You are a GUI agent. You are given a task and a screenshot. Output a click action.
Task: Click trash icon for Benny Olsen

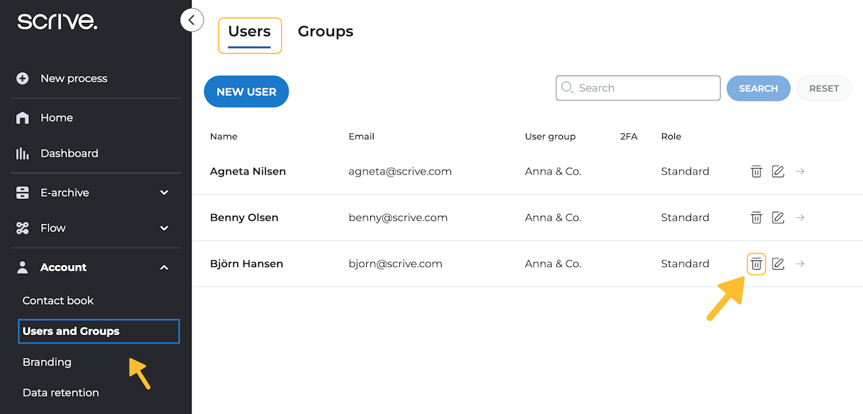pos(756,218)
